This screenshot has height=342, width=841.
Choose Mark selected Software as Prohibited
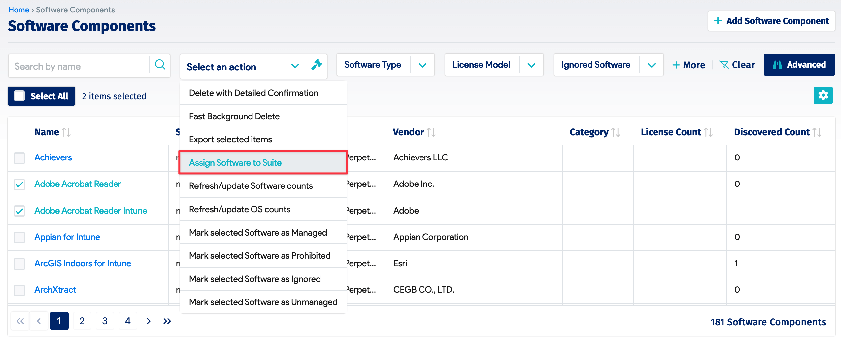click(x=263, y=256)
